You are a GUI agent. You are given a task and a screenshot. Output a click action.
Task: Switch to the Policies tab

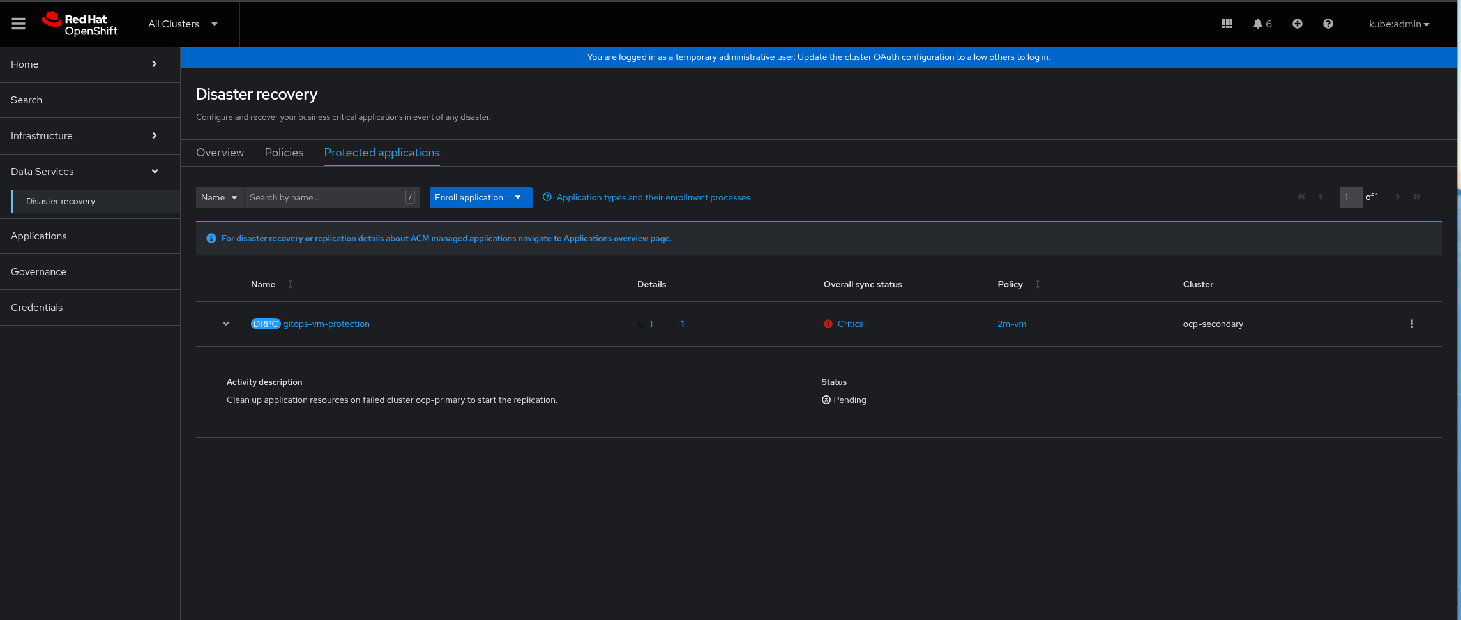pyautogui.click(x=284, y=153)
